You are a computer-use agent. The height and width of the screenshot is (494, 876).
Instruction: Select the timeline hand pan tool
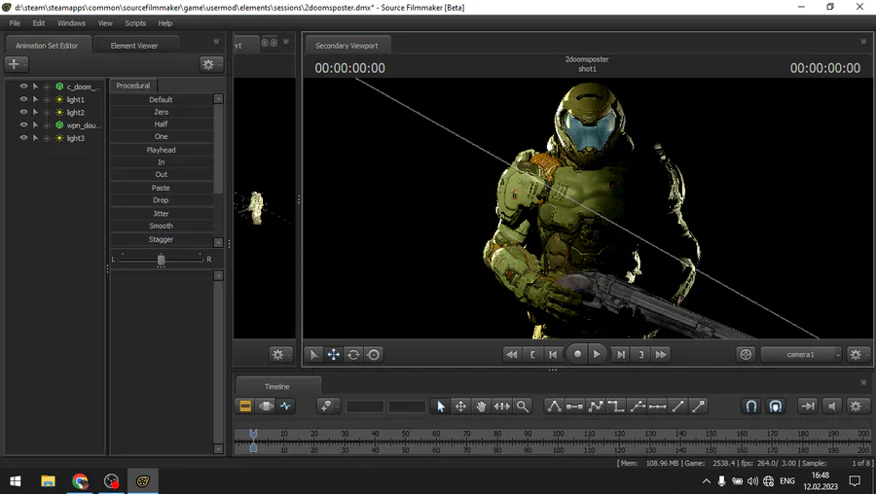pyautogui.click(x=481, y=406)
